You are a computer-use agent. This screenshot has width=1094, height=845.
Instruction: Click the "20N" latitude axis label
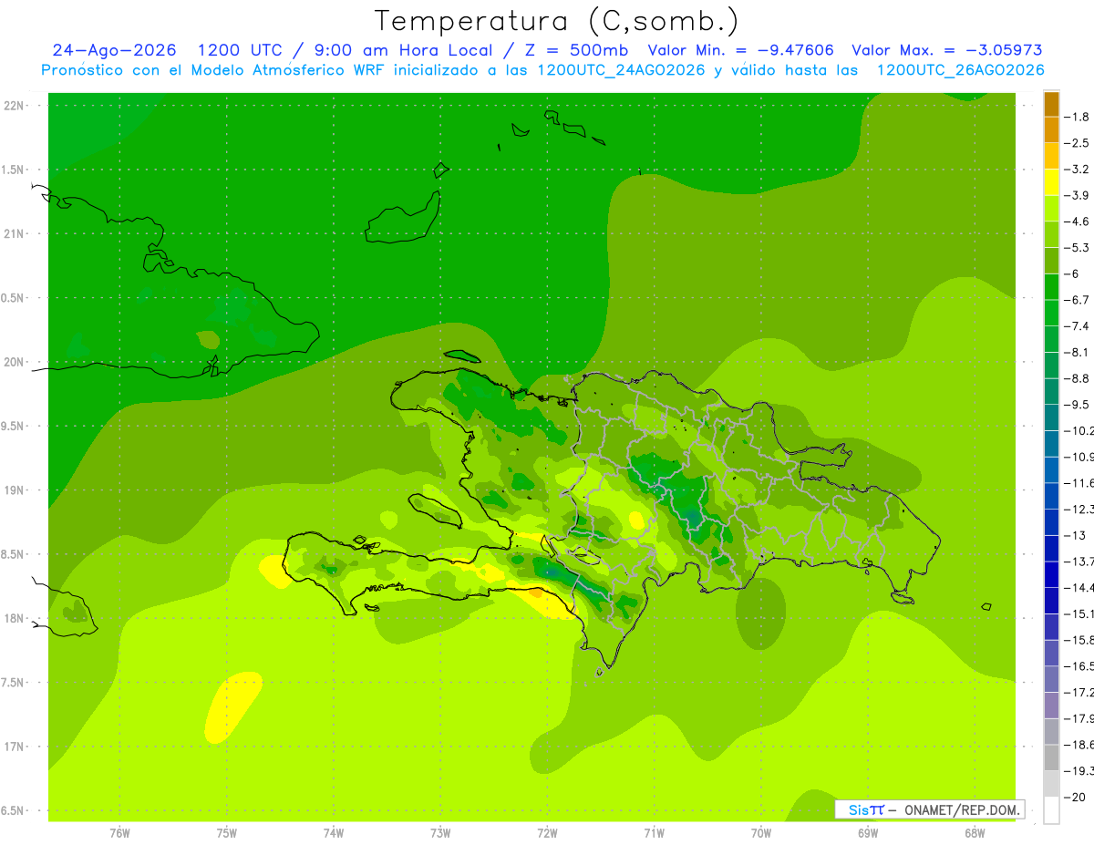[14, 363]
